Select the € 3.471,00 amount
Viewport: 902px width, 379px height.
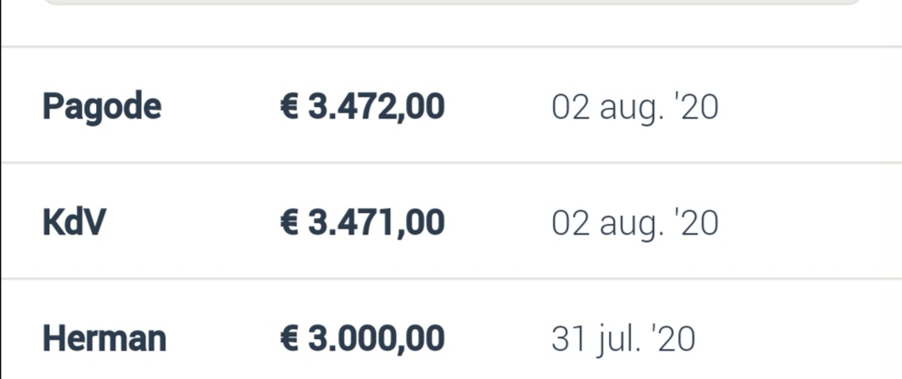pos(362,223)
